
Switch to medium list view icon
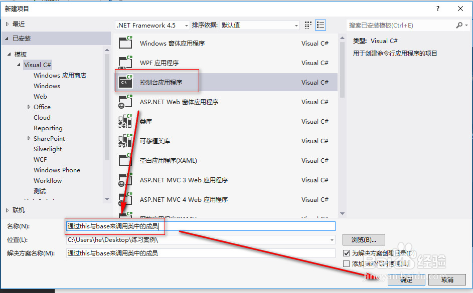pos(321,25)
